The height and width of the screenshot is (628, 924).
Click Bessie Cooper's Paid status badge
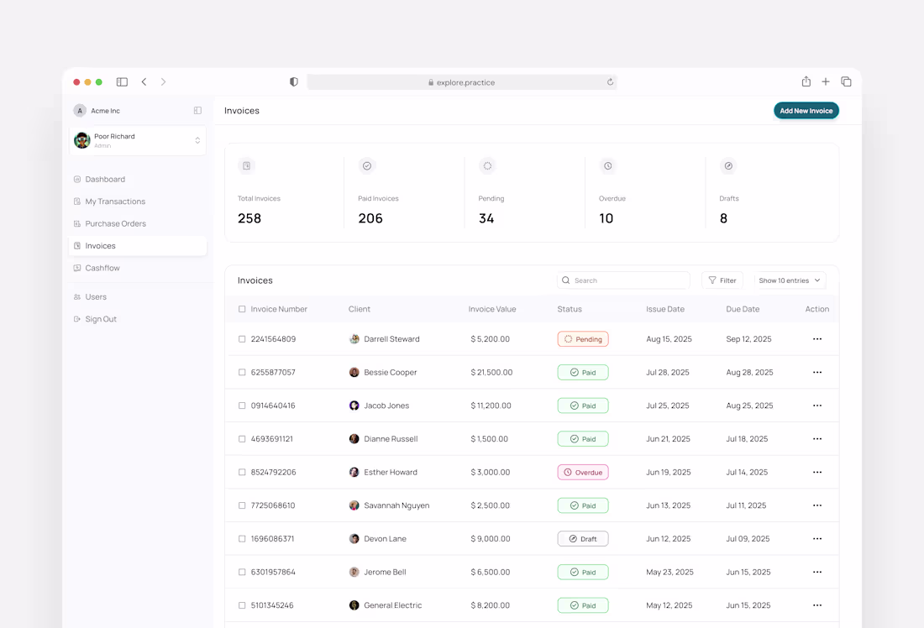click(583, 372)
